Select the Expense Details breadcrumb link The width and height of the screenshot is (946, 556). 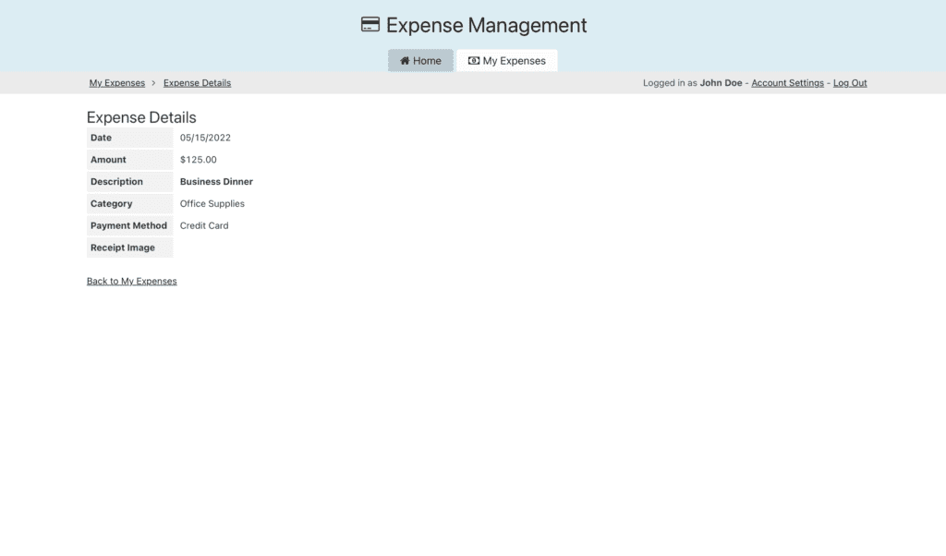coord(197,83)
